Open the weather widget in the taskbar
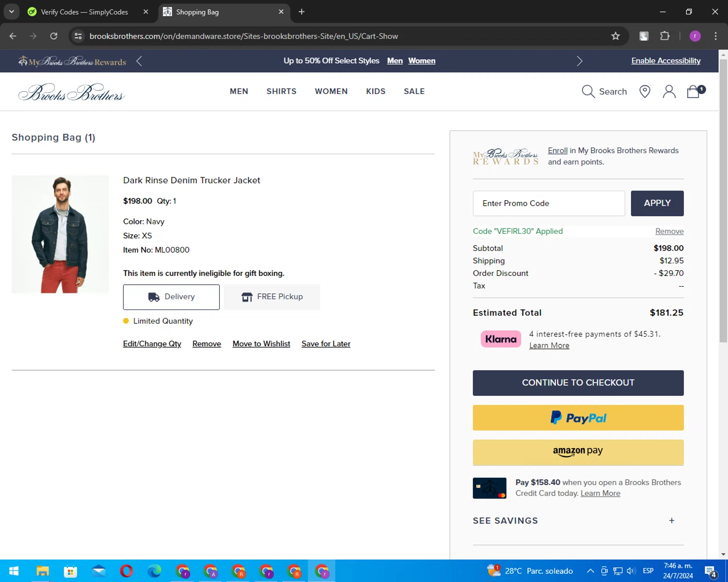Image resolution: width=728 pixels, height=582 pixels. pyautogui.click(x=530, y=571)
